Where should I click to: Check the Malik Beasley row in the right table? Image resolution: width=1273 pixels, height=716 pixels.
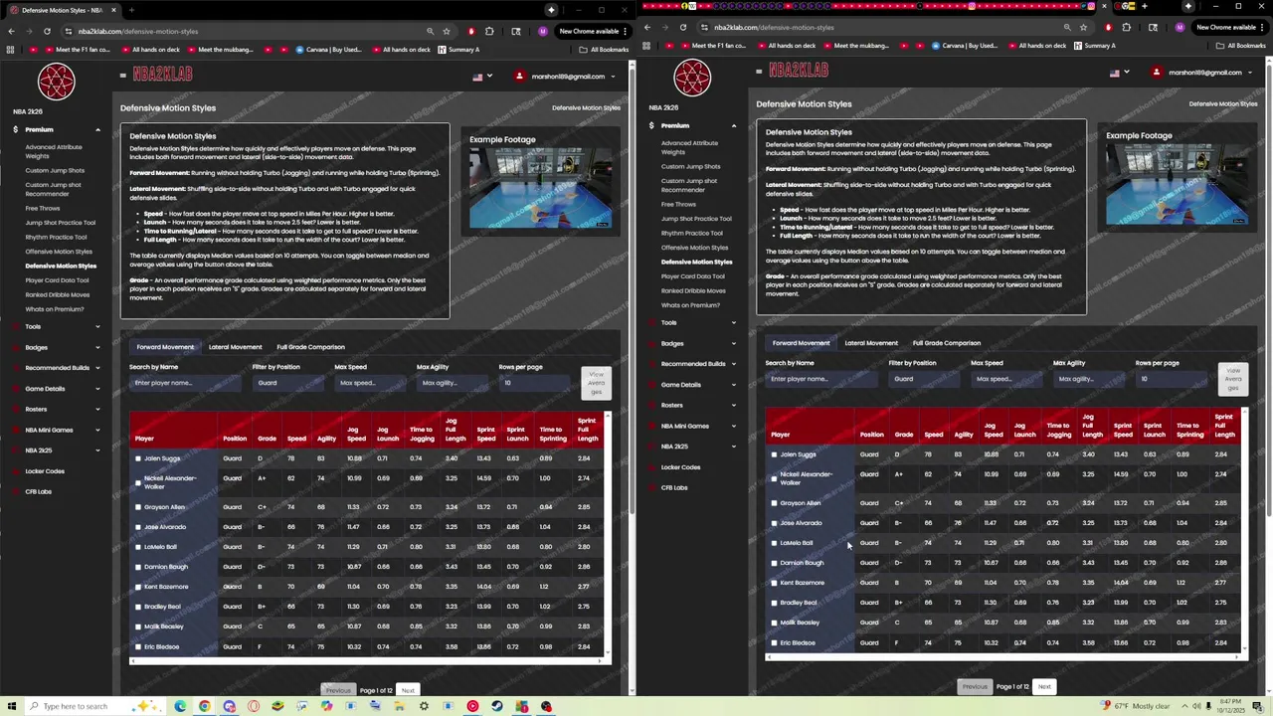click(774, 623)
